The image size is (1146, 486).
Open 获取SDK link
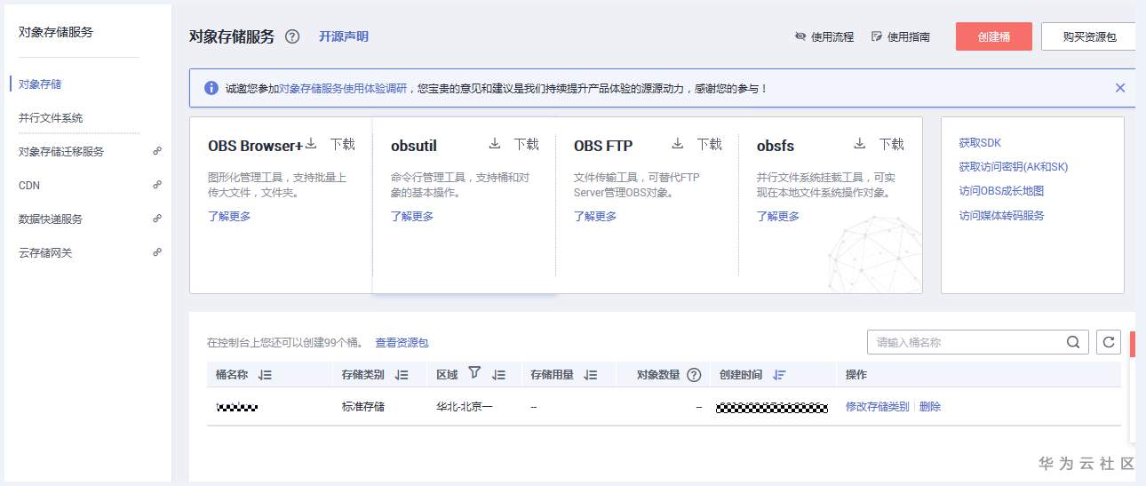tap(980, 143)
